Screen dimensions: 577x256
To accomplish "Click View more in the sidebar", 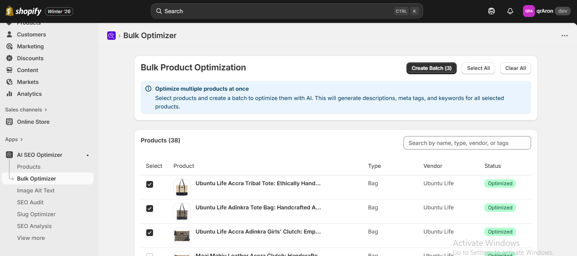I will pos(31,238).
